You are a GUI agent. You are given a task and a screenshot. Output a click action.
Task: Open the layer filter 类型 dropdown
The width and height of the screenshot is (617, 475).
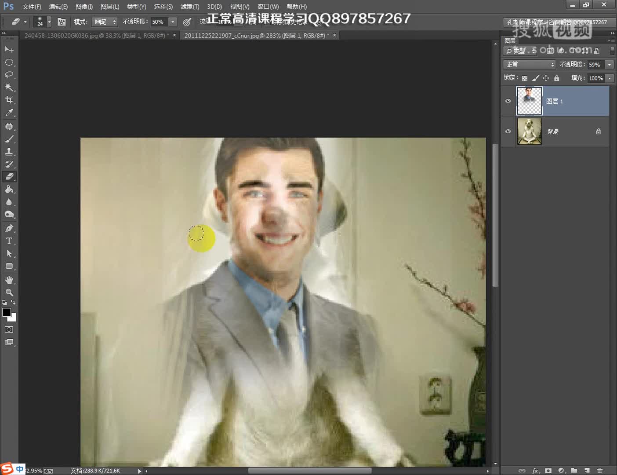pos(521,51)
